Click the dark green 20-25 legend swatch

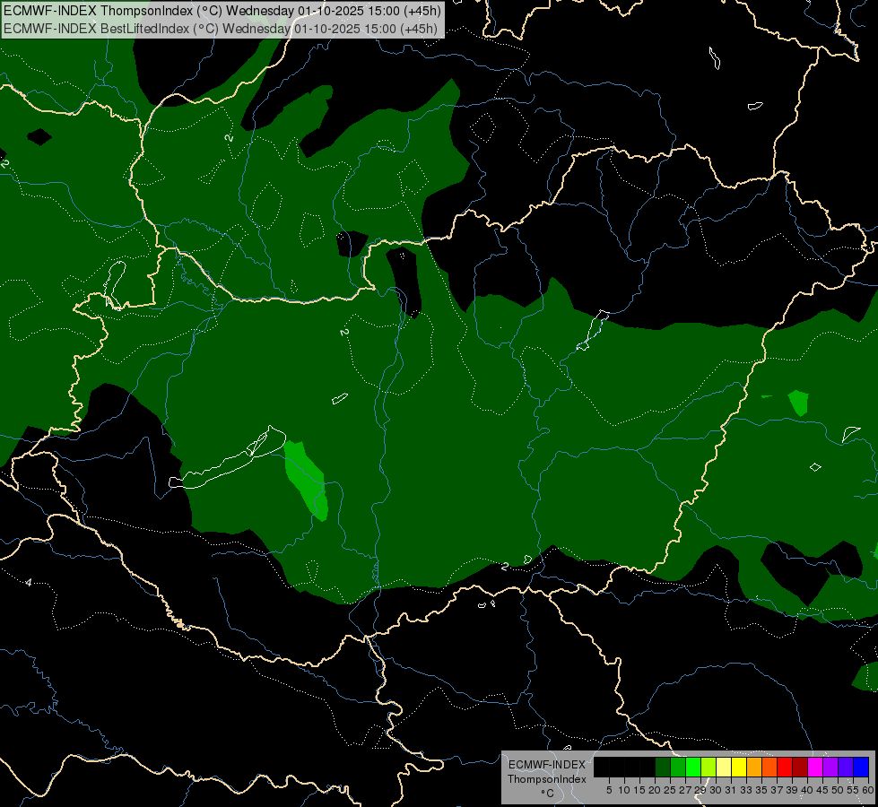point(663,767)
